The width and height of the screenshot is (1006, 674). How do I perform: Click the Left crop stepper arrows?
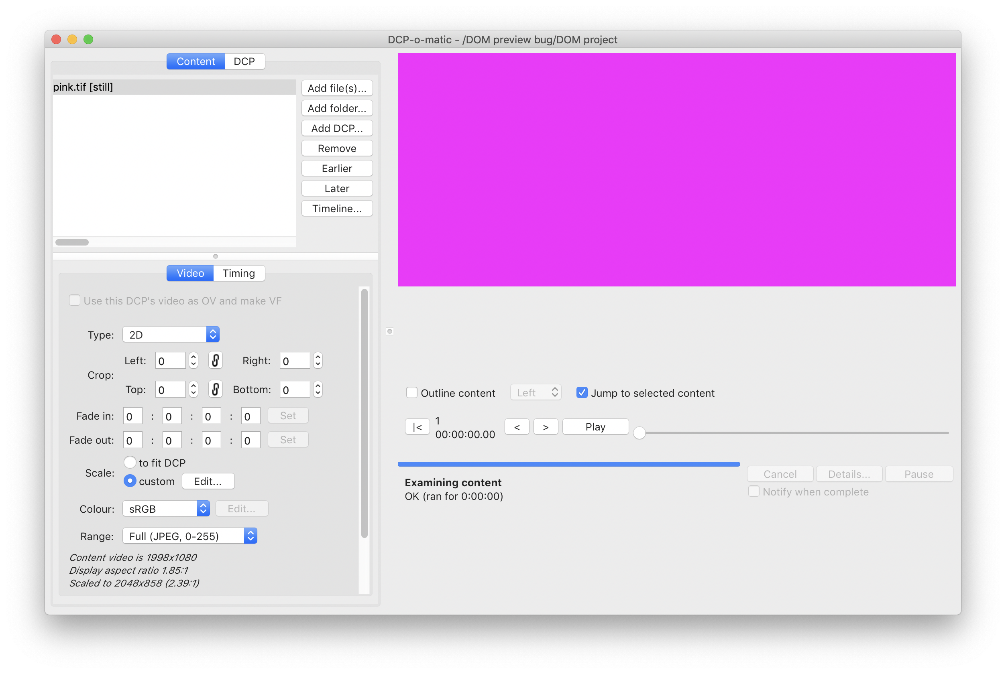[193, 360]
